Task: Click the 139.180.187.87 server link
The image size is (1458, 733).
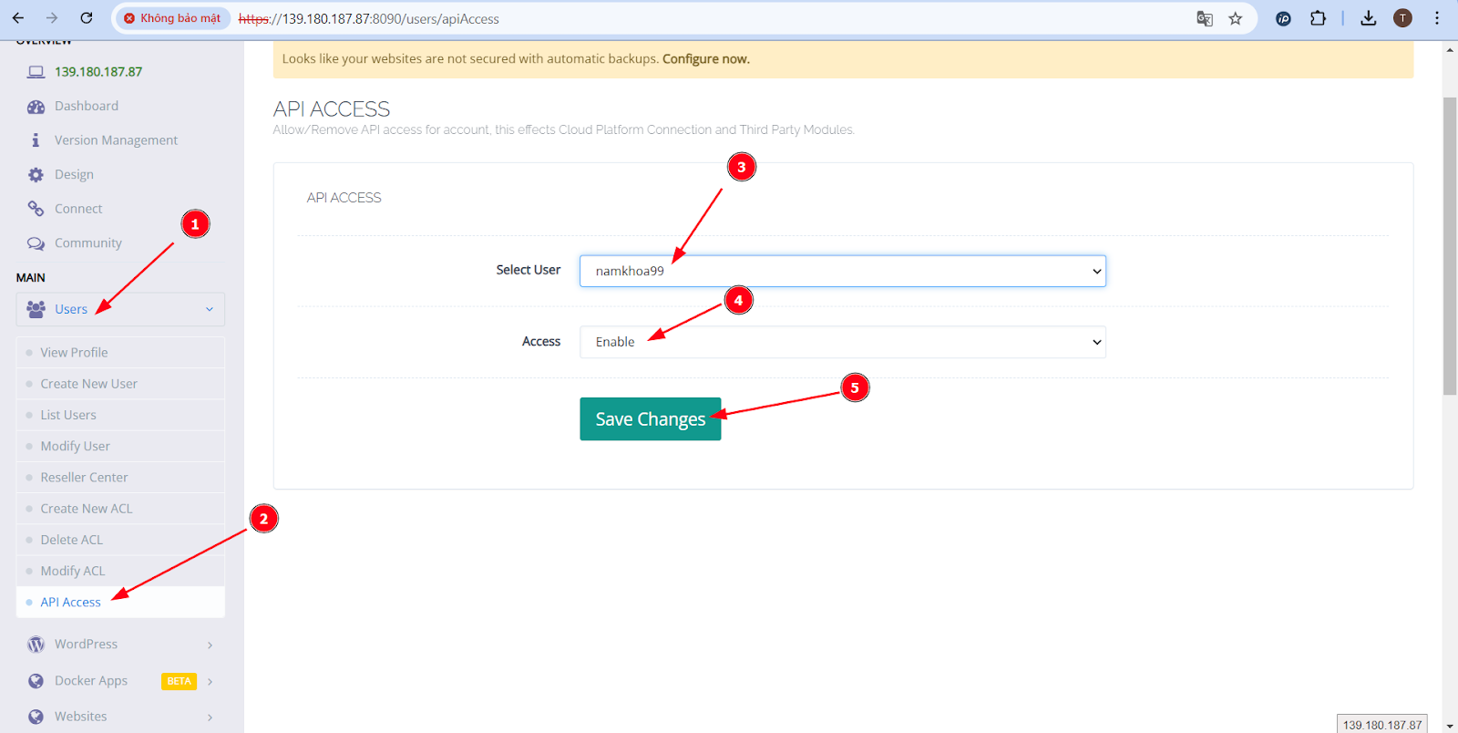Action: click(98, 72)
